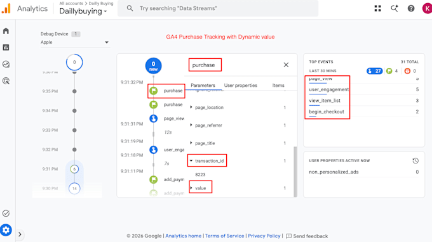Viewport: 432px width, 242px height.
Task: Open the Advertising icon in sidebar
Action: coord(6,81)
